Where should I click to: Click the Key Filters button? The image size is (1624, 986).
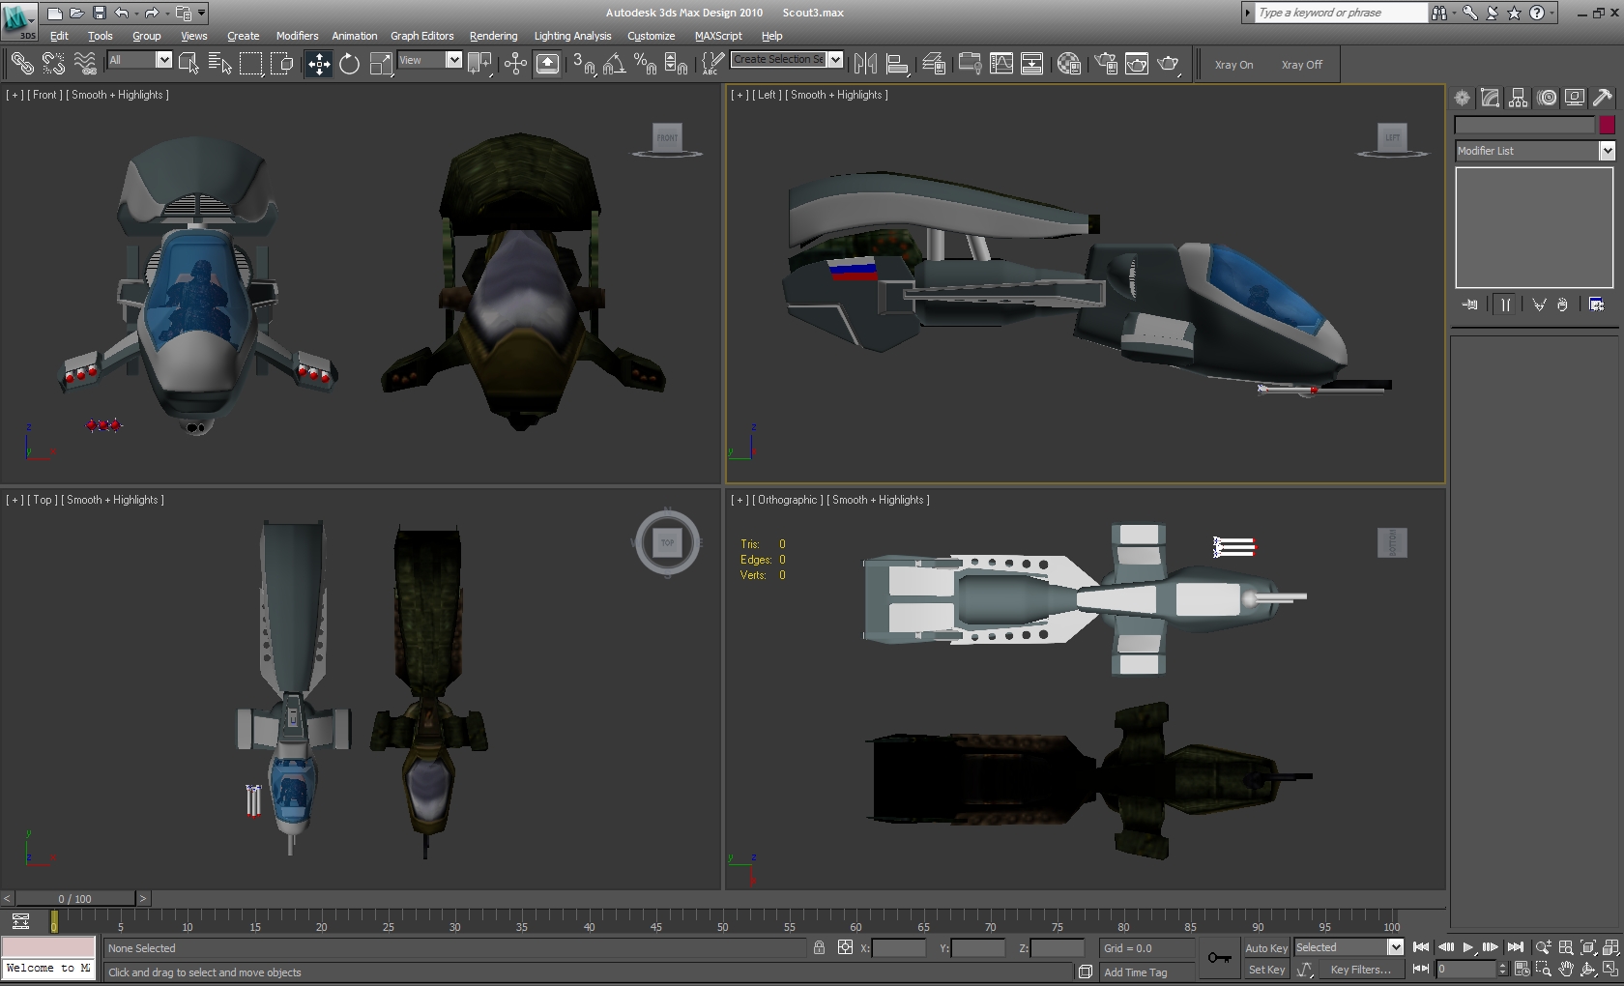[1360, 970]
